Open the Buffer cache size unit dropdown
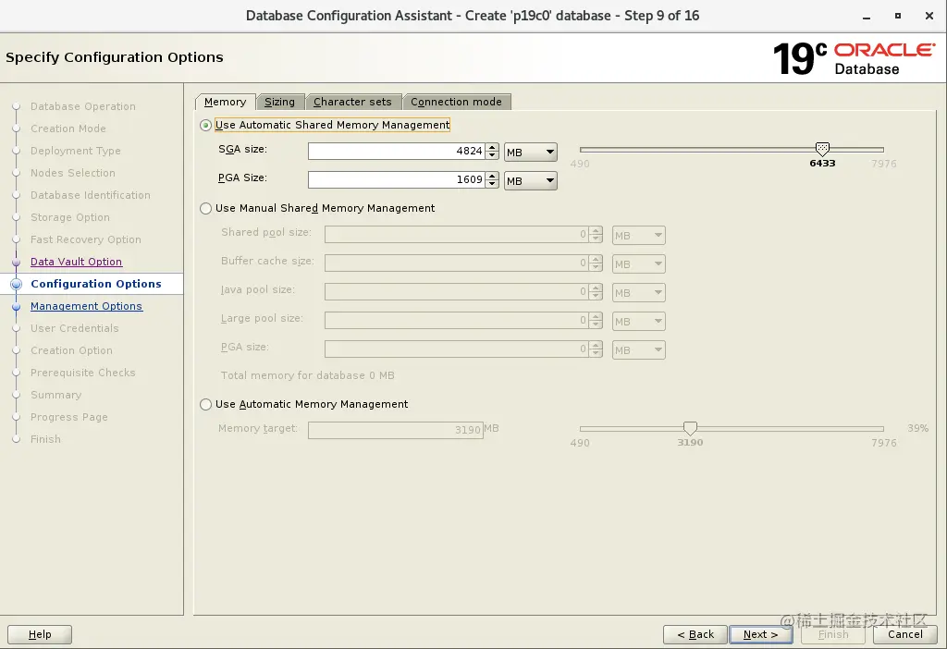The height and width of the screenshot is (649, 947). (639, 263)
